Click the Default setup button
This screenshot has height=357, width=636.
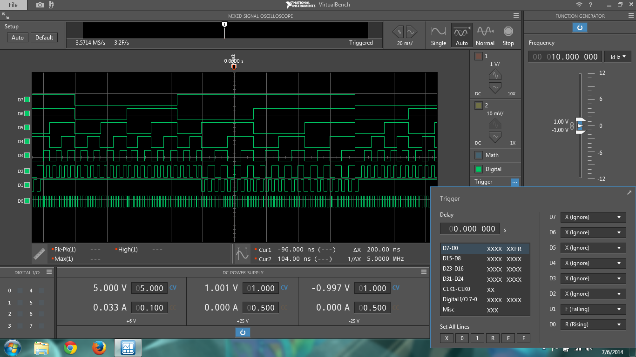coord(44,38)
